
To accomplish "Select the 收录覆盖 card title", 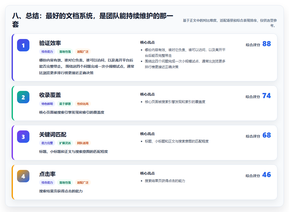I will pos(50,95).
